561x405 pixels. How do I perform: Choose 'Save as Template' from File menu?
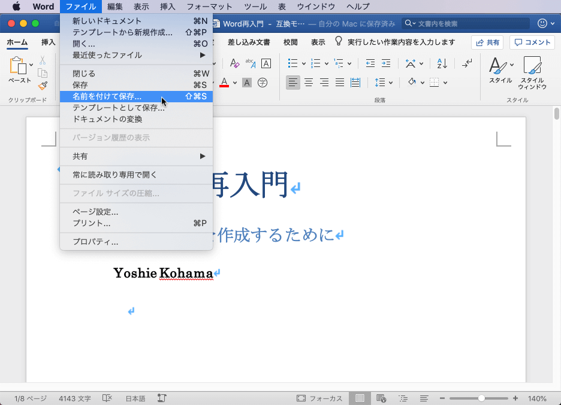[x=118, y=108]
